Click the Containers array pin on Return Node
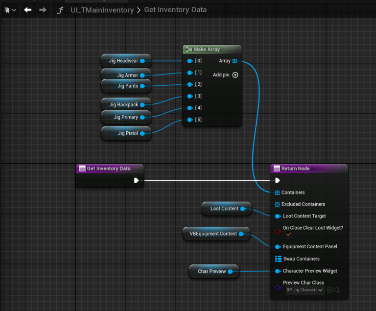376x311 pixels. pyautogui.click(x=277, y=192)
